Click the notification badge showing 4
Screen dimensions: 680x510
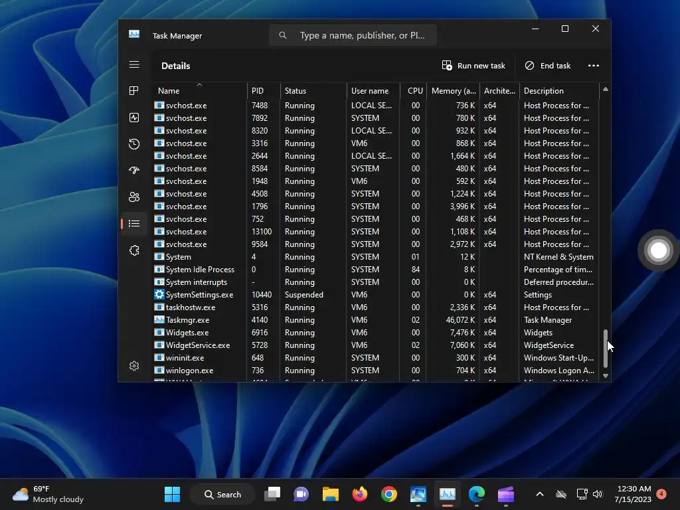pyautogui.click(x=661, y=493)
